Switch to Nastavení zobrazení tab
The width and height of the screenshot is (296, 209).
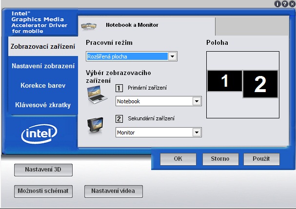click(x=43, y=66)
